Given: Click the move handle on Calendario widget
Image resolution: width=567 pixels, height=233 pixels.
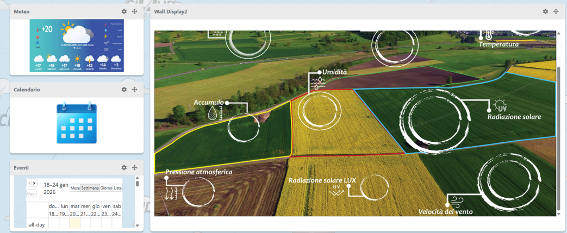Looking at the screenshot, I should point(134,90).
